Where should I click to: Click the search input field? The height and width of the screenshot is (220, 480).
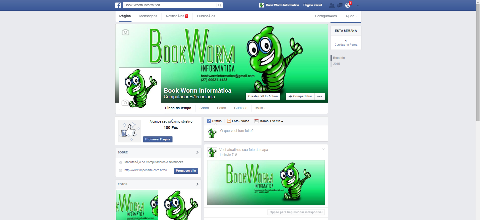[x=170, y=5]
